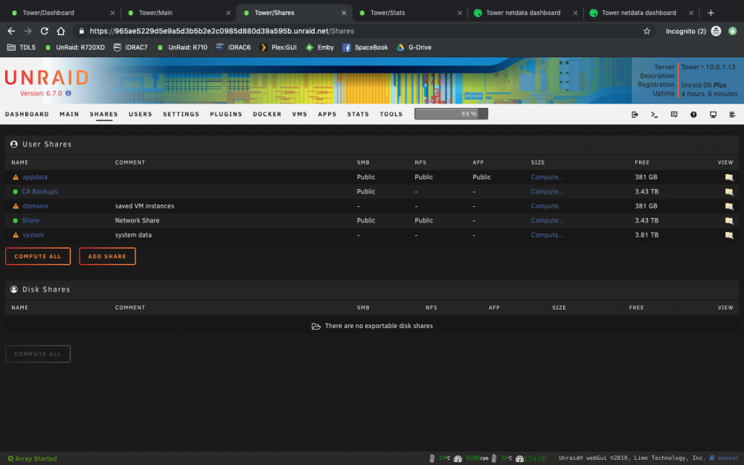Image resolution: width=744 pixels, height=465 pixels.
Task: Open the log icon in Unraid toolbar
Action: [x=732, y=115]
